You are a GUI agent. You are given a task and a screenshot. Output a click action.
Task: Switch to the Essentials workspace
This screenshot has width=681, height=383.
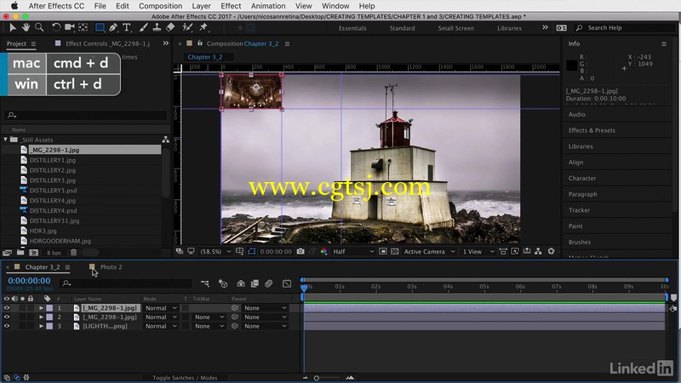[352, 28]
